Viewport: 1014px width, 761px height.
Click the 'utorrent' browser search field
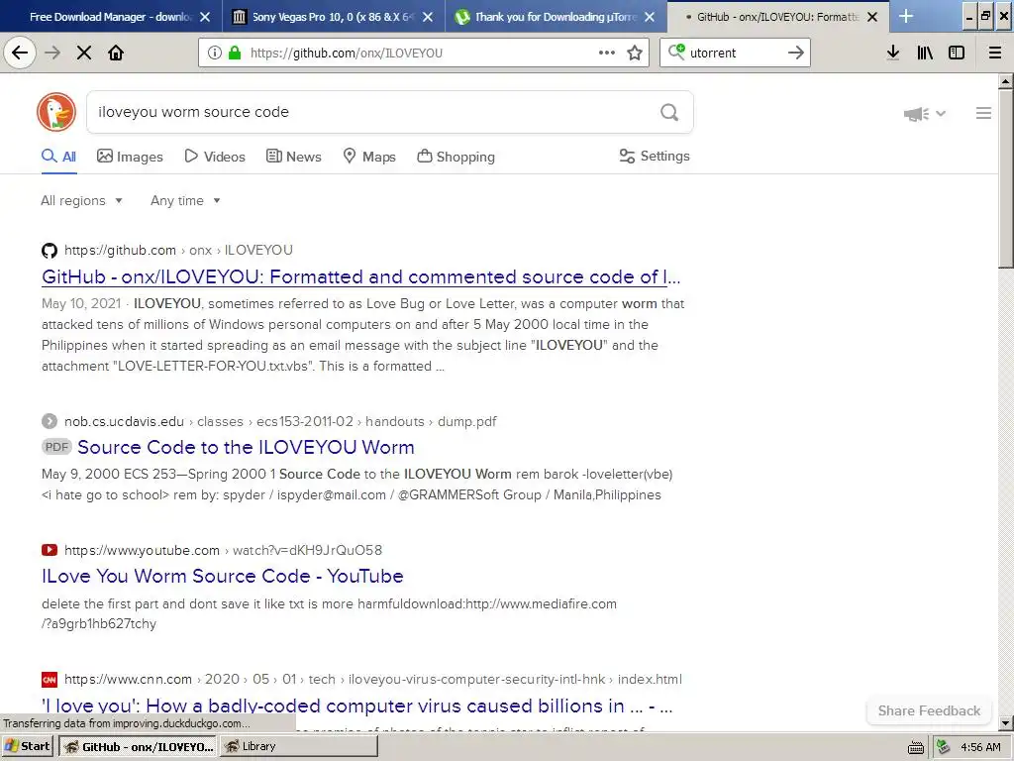tap(734, 54)
